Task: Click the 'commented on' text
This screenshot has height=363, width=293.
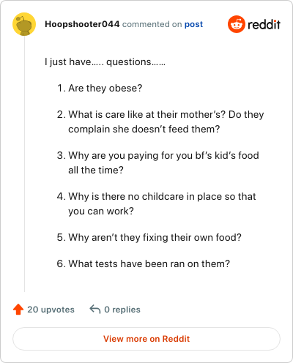Action: tap(152, 24)
